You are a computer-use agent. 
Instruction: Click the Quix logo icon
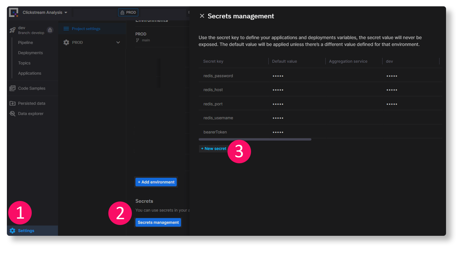13,12
